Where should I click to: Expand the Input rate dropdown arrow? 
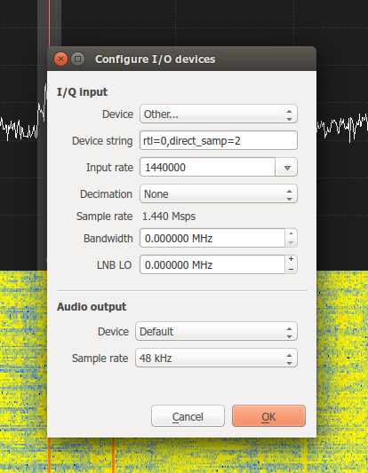[287, 168]
